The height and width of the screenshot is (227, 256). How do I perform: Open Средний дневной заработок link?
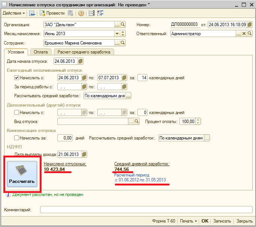click(142, 164)
